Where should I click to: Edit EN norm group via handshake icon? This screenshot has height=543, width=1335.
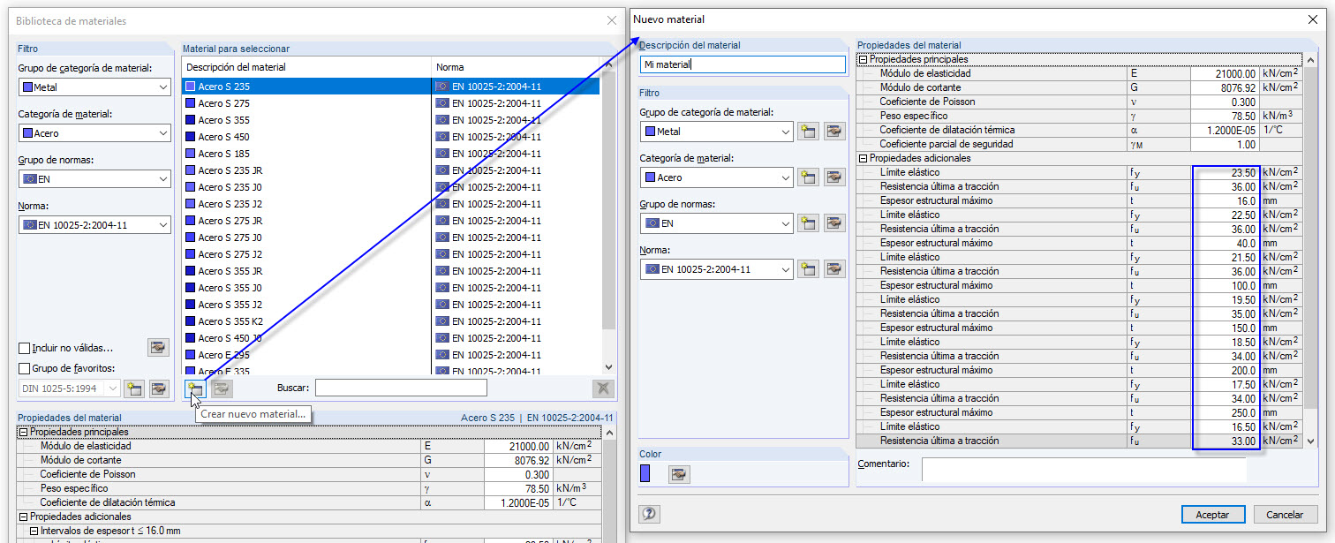tap(834, 223)
